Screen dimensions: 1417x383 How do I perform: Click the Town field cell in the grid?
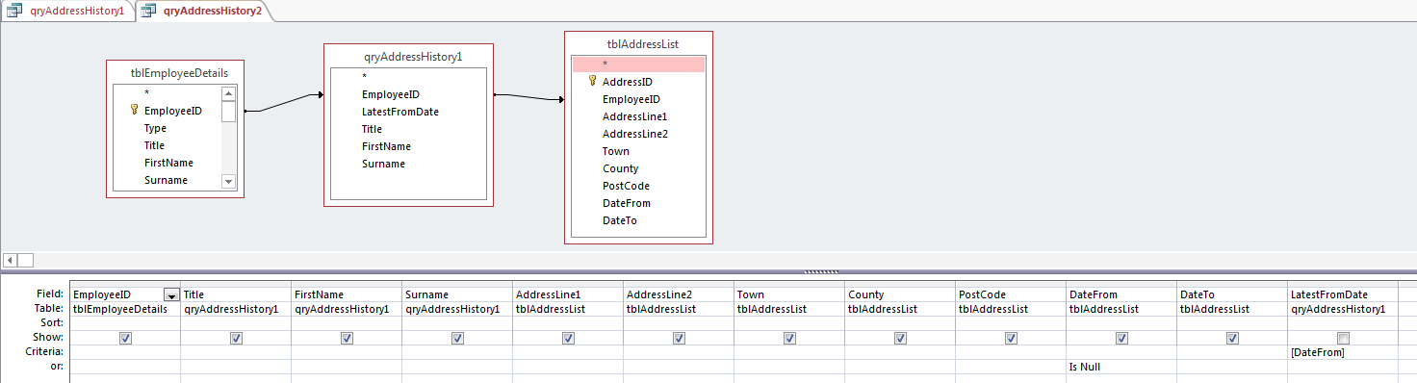789,294
